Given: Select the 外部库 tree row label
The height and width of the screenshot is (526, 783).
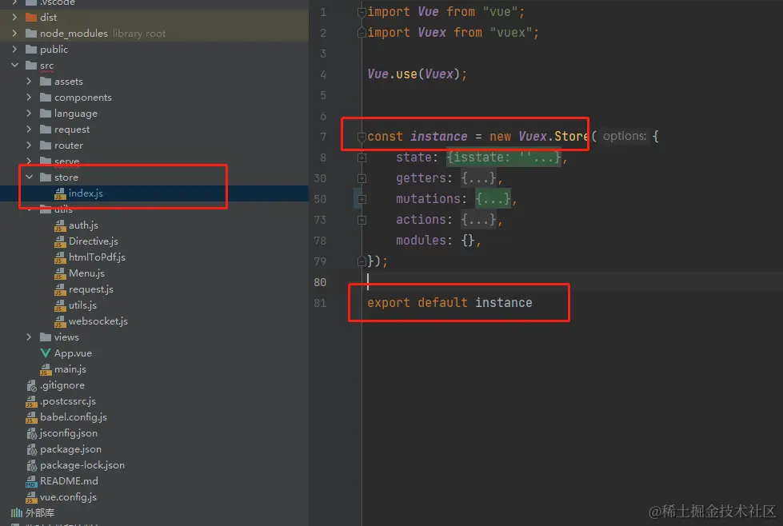Looking at the screenshot, I should 40,513.
